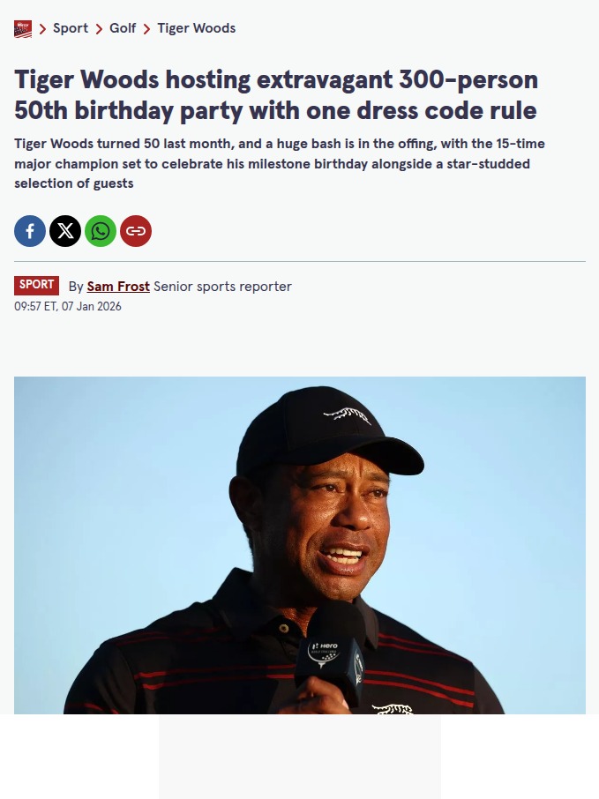Click the chevron between Golf and Tiger Woods
Screen dimensions: 599x799
pyautogui.click(x=146, y=29)
